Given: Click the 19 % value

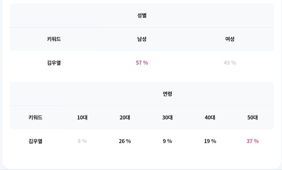Looking at the screenshot, I should pos(210,141).
